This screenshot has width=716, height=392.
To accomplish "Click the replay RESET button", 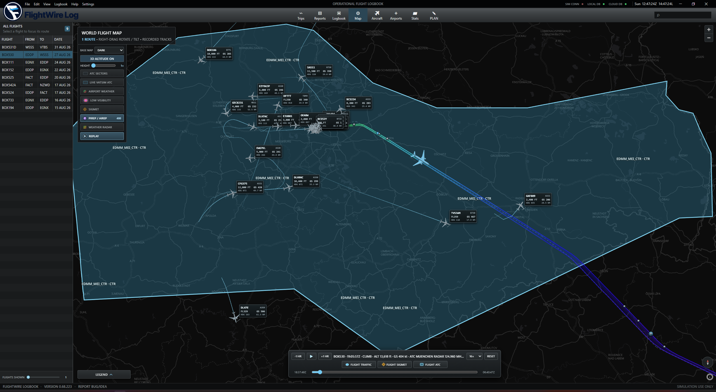I will pos(491,356).
